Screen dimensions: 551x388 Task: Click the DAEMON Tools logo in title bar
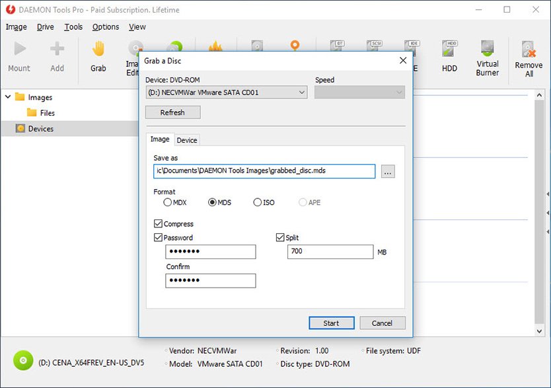point(11,9)
